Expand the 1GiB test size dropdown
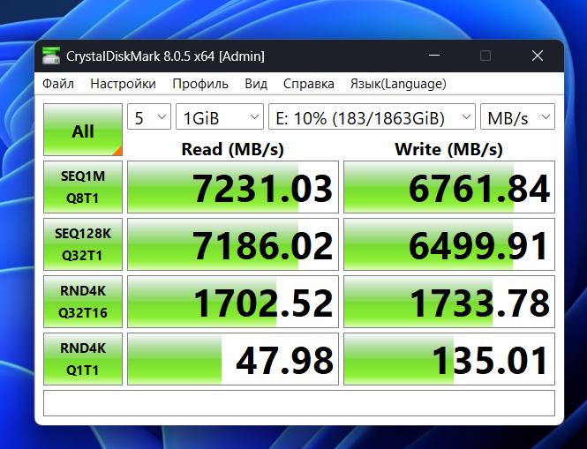Image resolution: width=587 pixels, height=449 pixels. coord(219,117)
